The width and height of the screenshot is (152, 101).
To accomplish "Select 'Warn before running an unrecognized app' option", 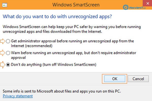I will (x=8, y=53).
